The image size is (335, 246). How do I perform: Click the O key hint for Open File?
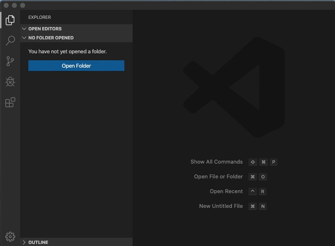click(x=263, y=177)
